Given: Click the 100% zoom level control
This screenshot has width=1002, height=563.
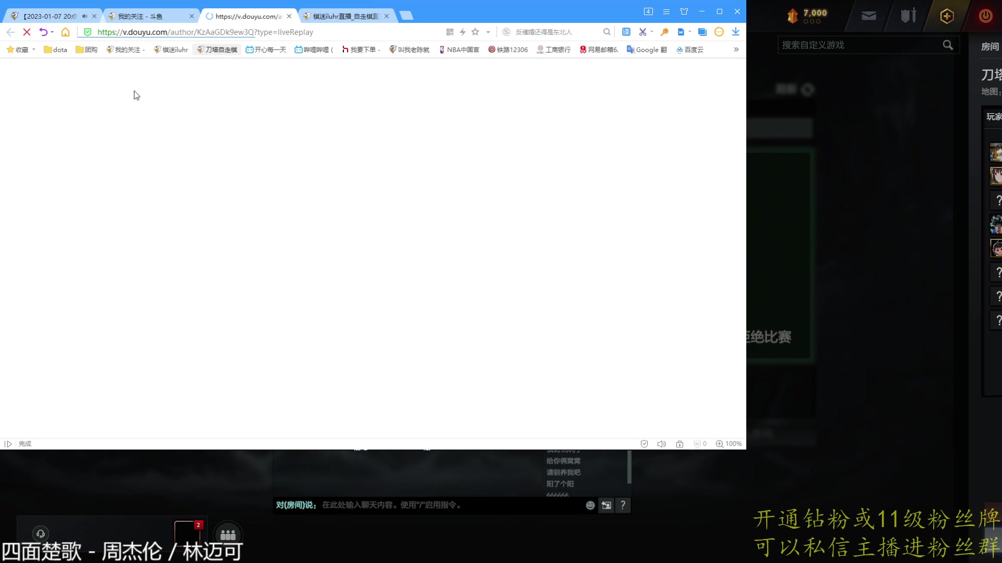Looking at the screenshot, I should pos(729,444).
